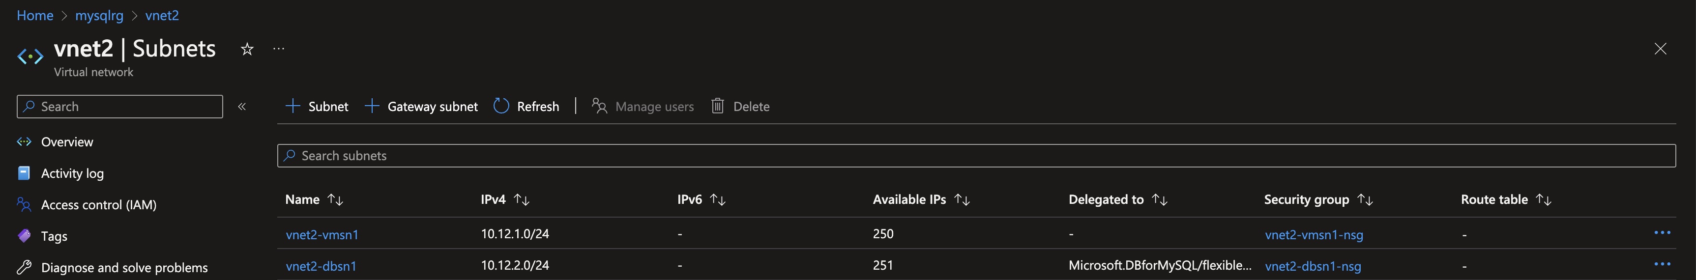
Task: Open the vnet2-vmsn1 subnet link
Action: pyautogui.click(x=322, y=235)
